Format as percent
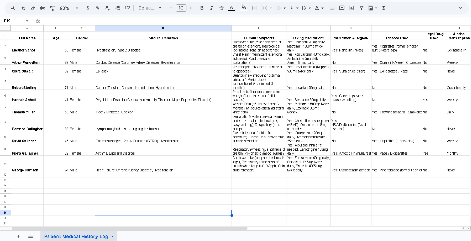 (x=98, y=8)
